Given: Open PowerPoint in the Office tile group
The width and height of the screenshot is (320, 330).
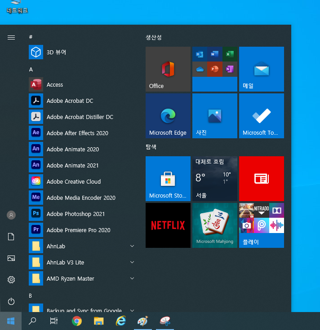Looking at the screenshot, I should tap(215, 69).
